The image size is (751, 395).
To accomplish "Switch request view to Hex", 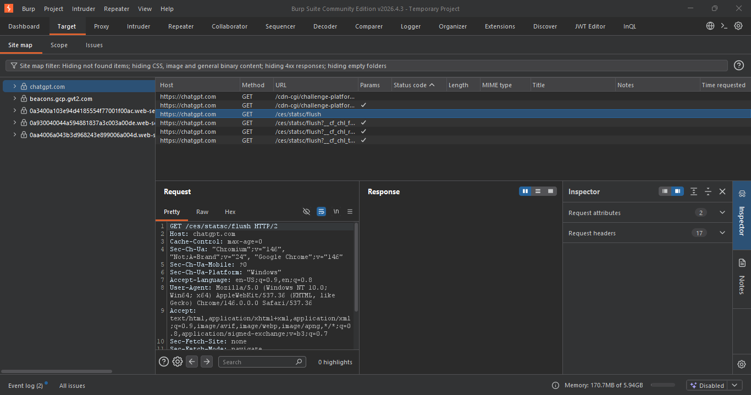I will pos(230,212).
